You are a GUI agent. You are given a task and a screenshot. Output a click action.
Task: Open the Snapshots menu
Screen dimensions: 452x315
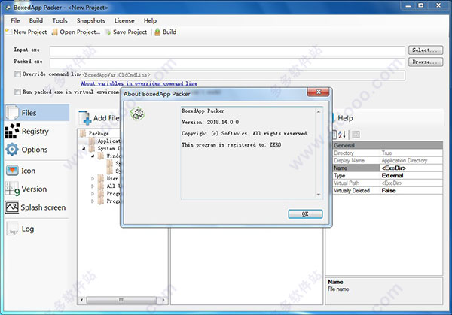point(91,20)
